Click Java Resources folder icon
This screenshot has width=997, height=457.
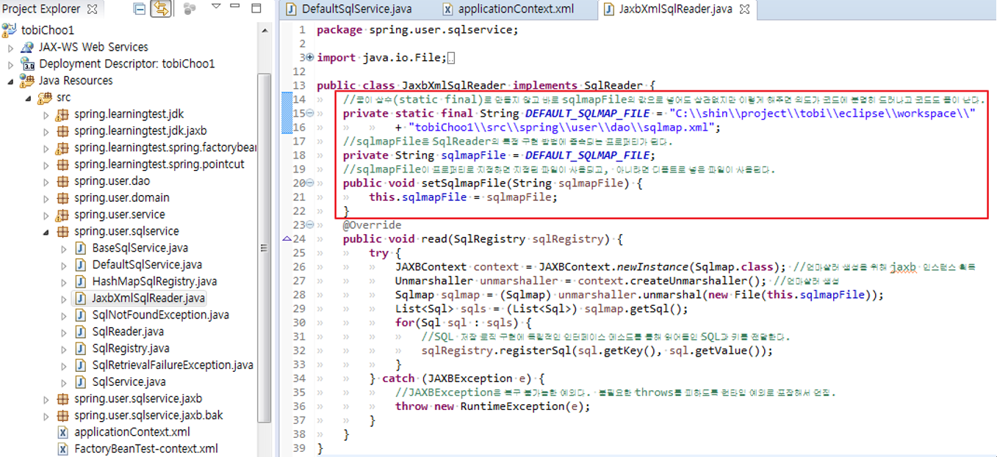(27, 81)
